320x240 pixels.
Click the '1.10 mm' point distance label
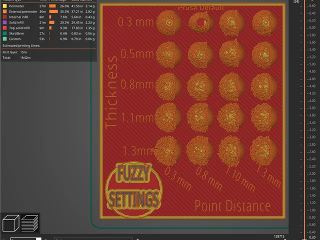click(x=241, y=179)
